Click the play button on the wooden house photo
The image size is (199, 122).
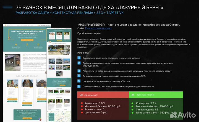pyautogui.click(x=12, y=62)
